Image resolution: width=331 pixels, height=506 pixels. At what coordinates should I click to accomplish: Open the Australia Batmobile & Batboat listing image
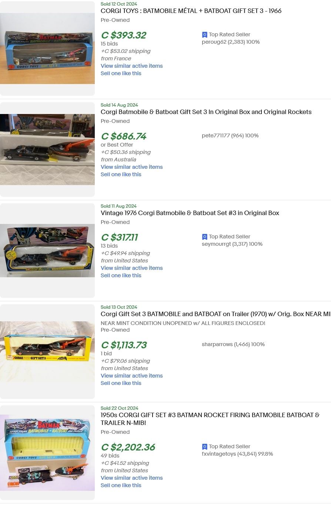pos(47,150)
